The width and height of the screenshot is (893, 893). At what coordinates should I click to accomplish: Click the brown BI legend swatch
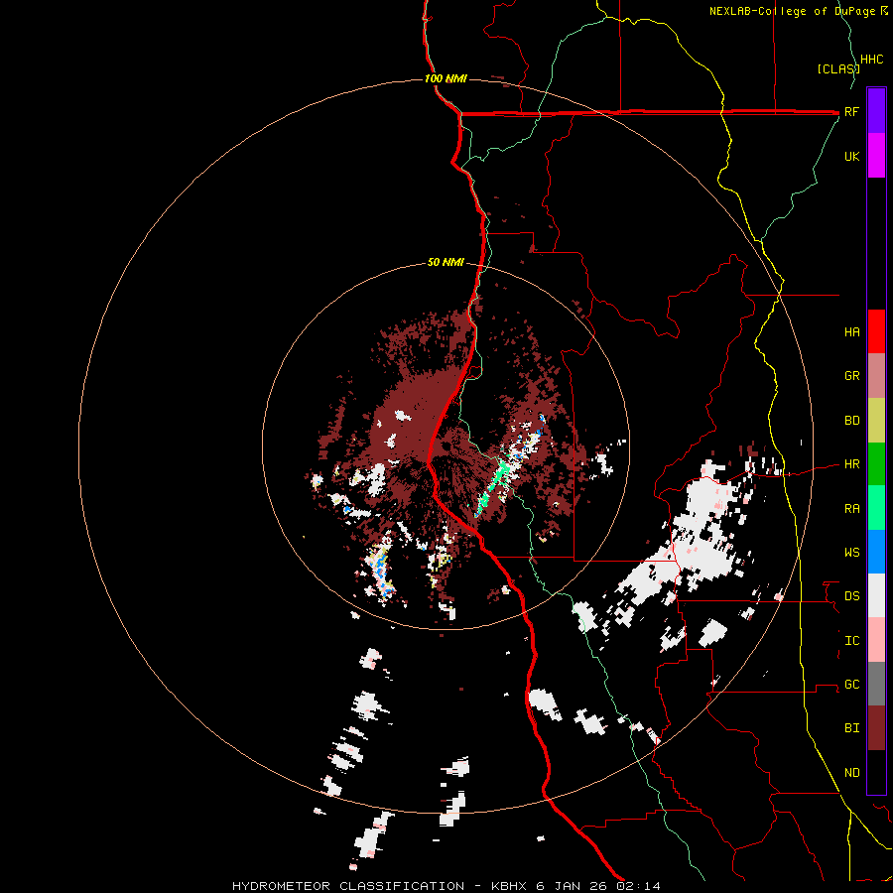(876, 728)
